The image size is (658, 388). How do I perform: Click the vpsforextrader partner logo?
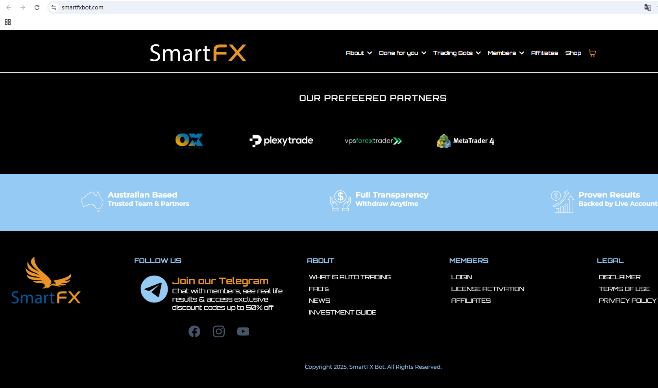coord(373,141)
